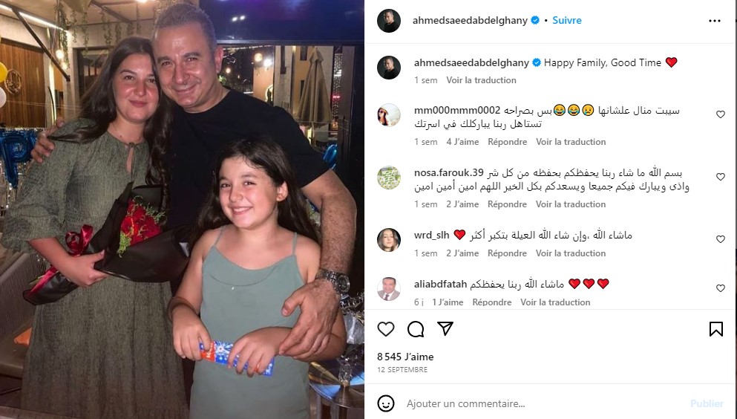Share post via paper plane icon

click(x=445, y=328)
